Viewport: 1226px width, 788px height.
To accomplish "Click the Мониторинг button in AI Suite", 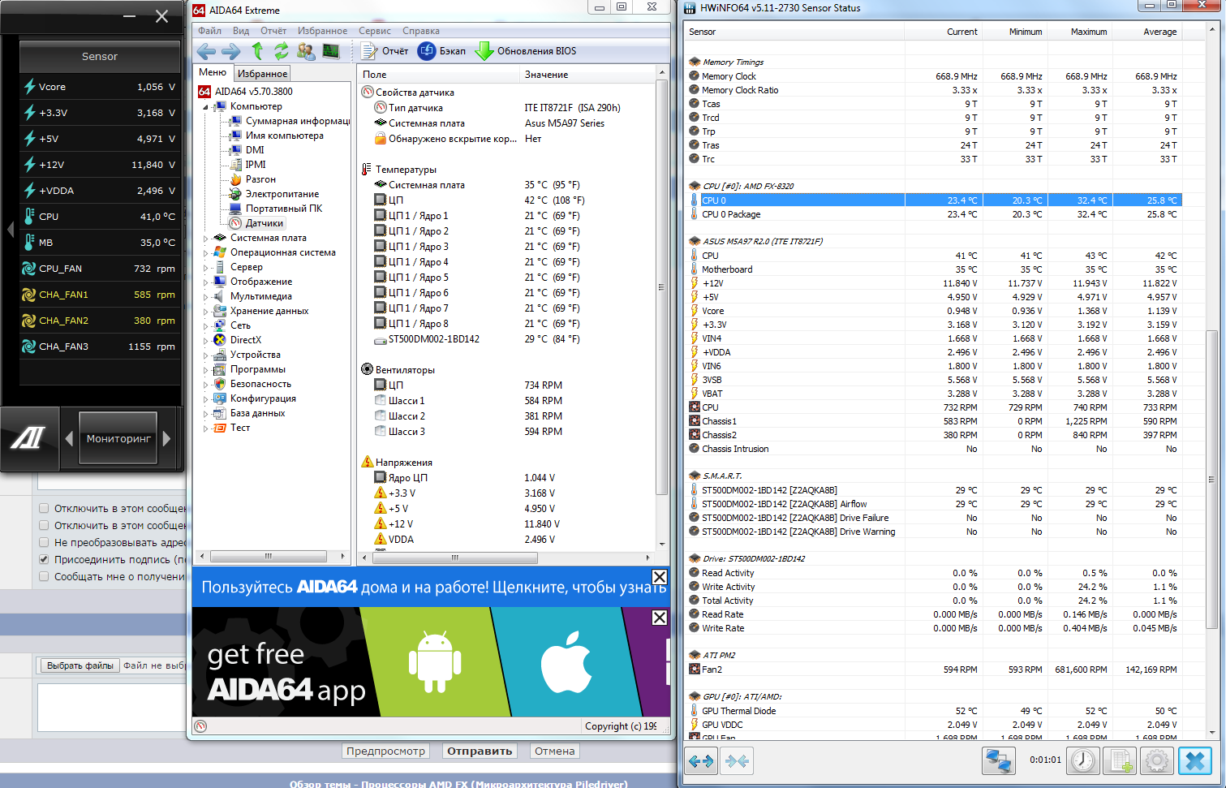I will coord(118,438).
